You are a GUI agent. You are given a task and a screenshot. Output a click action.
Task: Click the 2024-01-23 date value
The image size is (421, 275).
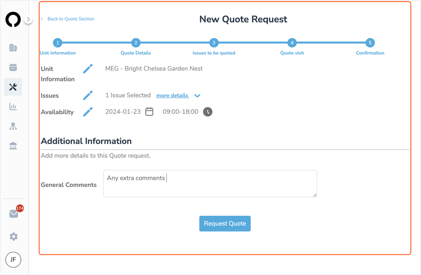pyautogui.click(x=123, y=112)
